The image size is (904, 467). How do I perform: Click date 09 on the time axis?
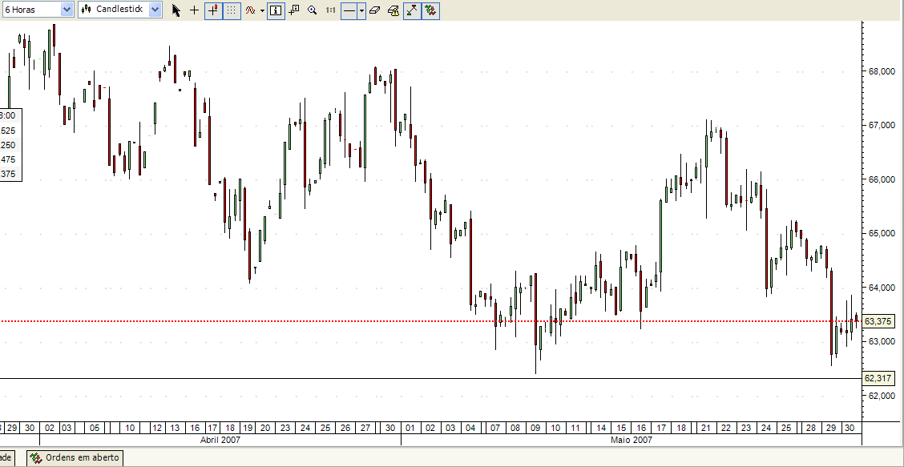[535, 428]
